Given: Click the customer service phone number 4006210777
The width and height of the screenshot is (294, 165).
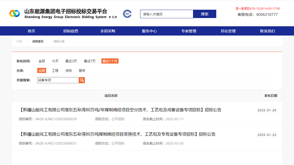Looking at the screenshot, I should click(267, 14).
